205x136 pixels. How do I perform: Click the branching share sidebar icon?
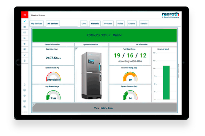[x=25, y=44]
